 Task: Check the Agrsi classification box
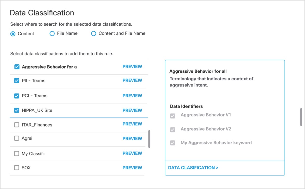click(x=17, y=138)
